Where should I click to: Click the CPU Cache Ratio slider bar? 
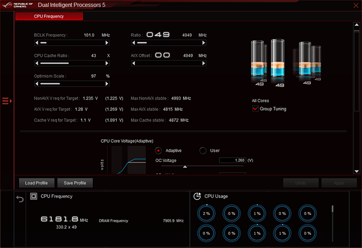72,63
